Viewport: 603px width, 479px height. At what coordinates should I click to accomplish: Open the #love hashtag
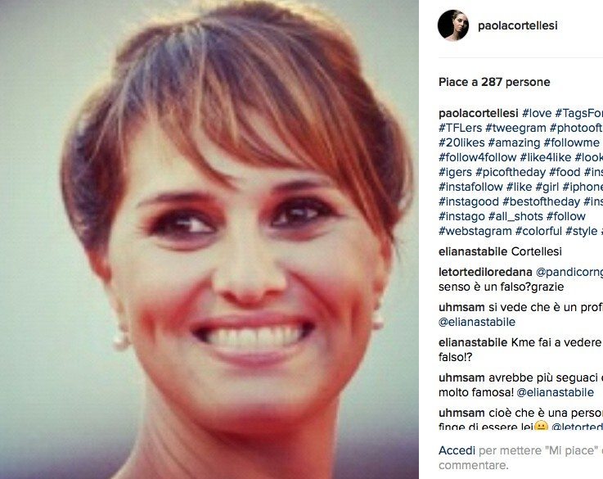coord(537,113)
